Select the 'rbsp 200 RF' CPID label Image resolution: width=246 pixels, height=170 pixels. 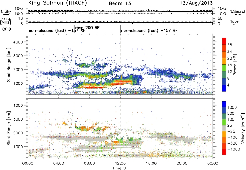point(87,28)
